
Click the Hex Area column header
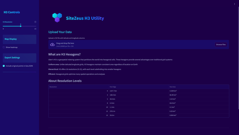coord(199,87)
